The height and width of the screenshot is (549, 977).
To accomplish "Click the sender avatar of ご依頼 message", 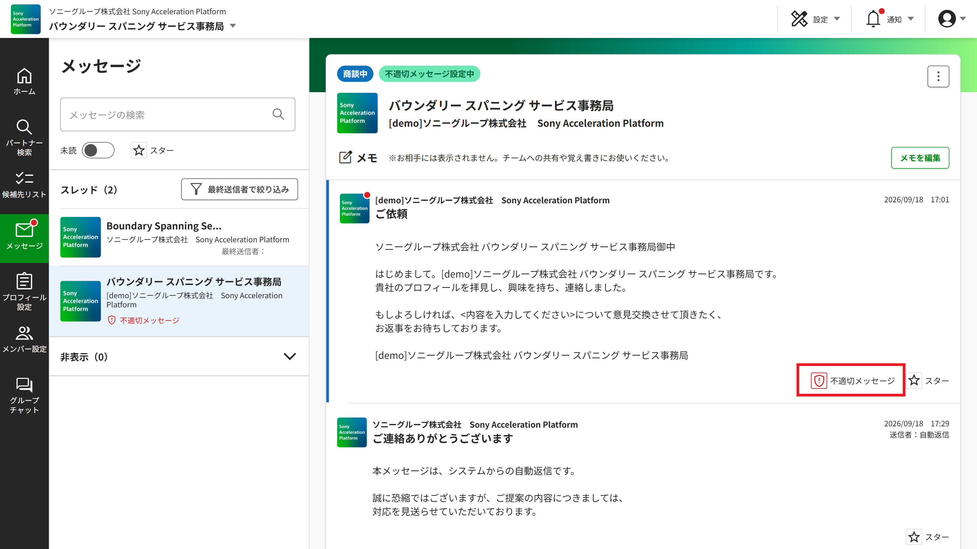I will (x=355, y=208).
